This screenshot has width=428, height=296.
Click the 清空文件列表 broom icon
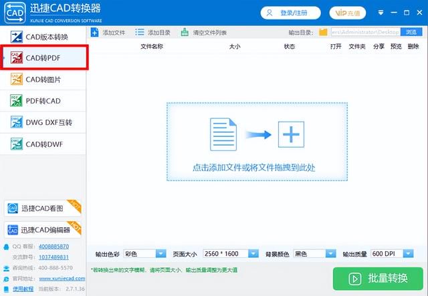pyautogui.click(x=185, y=33)
